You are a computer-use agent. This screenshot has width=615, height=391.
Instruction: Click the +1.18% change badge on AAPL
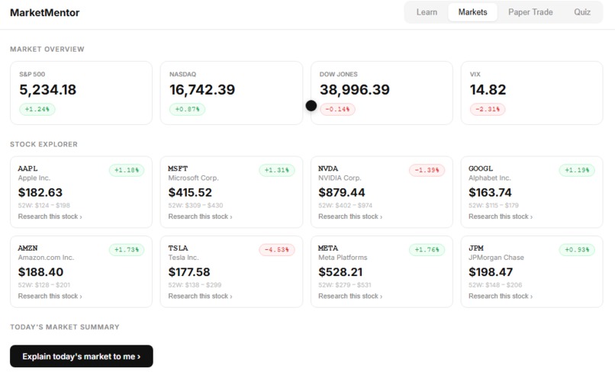pyautogui.click(x=127, y=170)
